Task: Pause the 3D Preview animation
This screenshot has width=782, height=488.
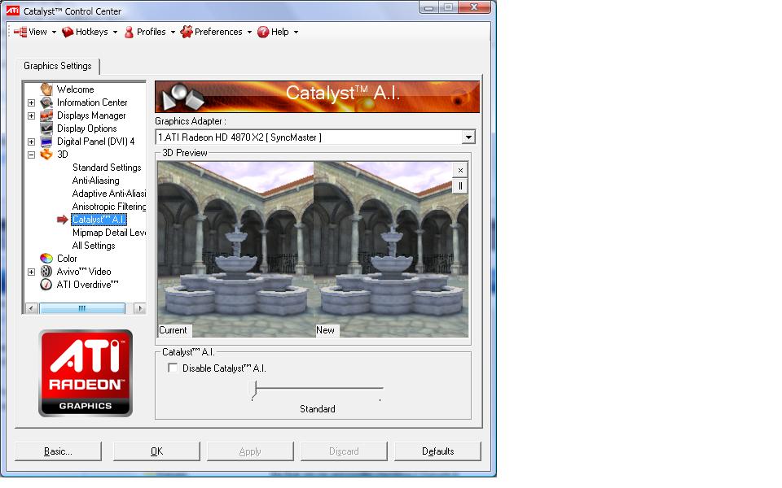Action: pyautogui.click(x=460, y=186)
